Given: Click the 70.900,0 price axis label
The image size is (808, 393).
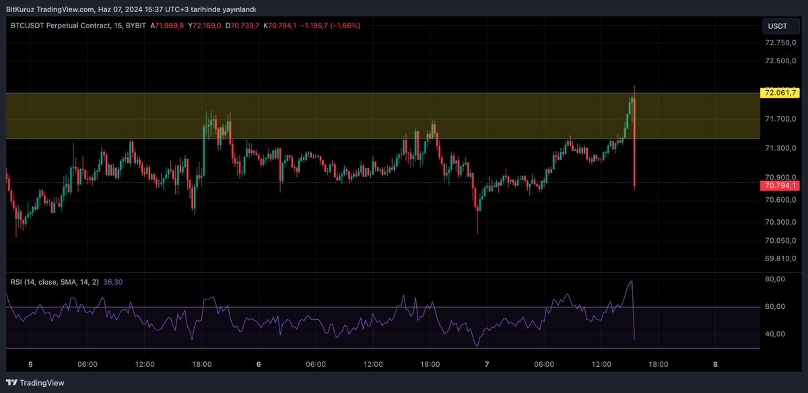Looking at the screenshot, I should (x=780, y=178).
